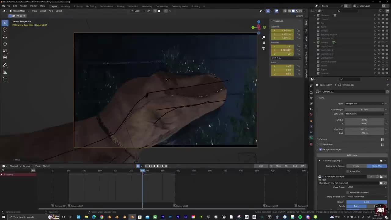Disable render for Tracking Markers collection
The image size is (391, 220).
click(387, 35)
